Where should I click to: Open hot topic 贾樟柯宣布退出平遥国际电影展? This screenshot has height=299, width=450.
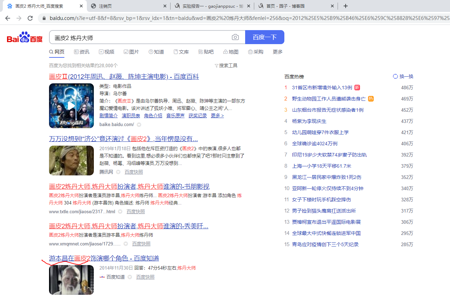pos(326,222)
